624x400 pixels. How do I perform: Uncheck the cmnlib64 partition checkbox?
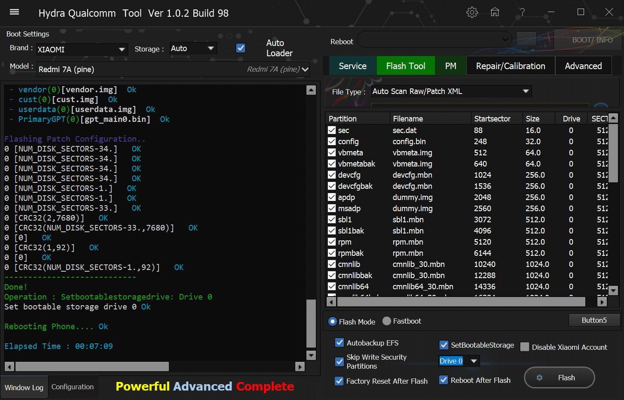pos(332,286)
